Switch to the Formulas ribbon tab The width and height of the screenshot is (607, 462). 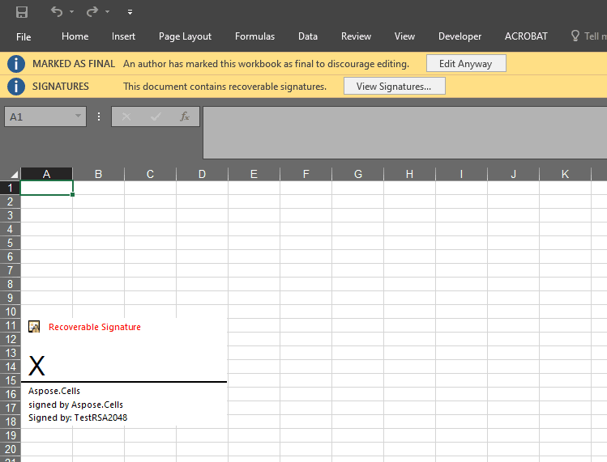[254, 36]
